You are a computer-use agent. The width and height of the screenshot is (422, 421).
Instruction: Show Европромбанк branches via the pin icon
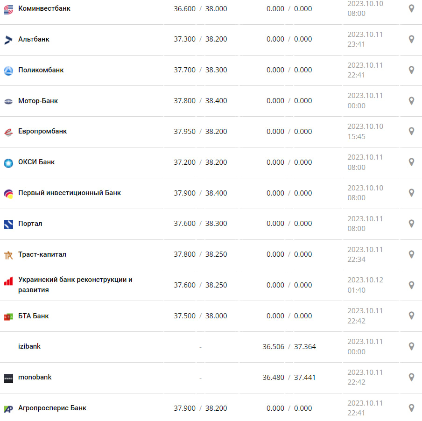[x=411, y=132]
